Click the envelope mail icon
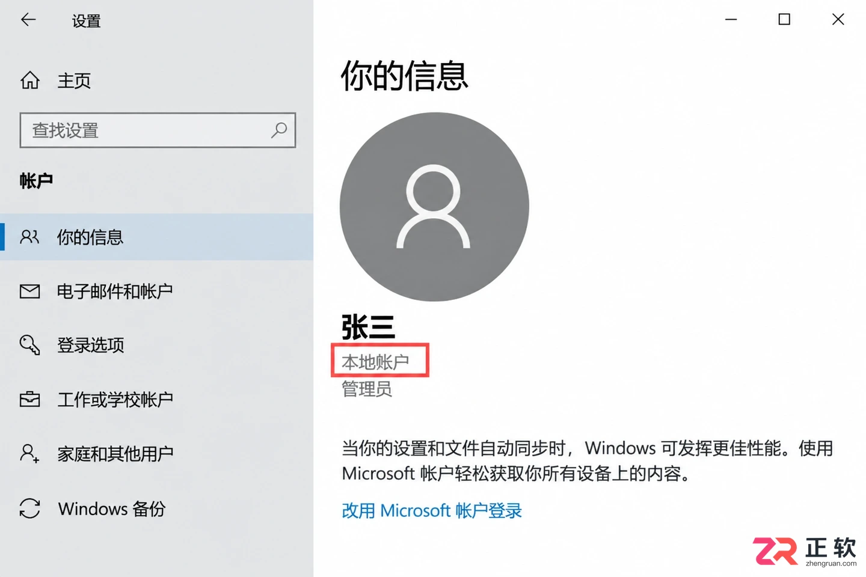866x577 pixels. 29,292
